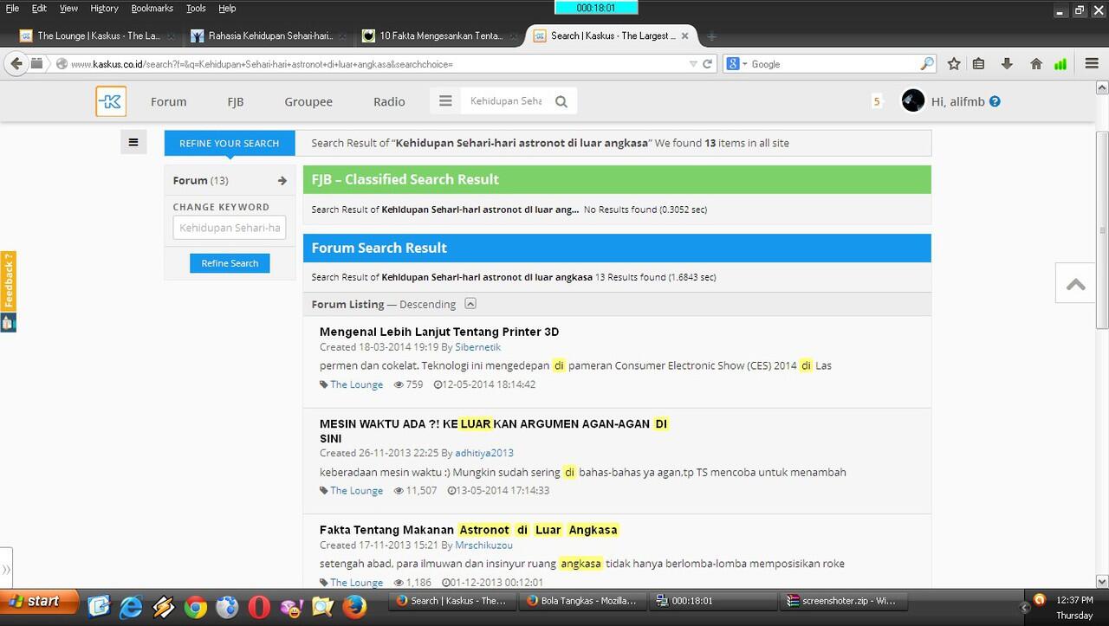Close the Search Kaskus tab
This screenshot has width=1109, height=626.
[684, 35]
